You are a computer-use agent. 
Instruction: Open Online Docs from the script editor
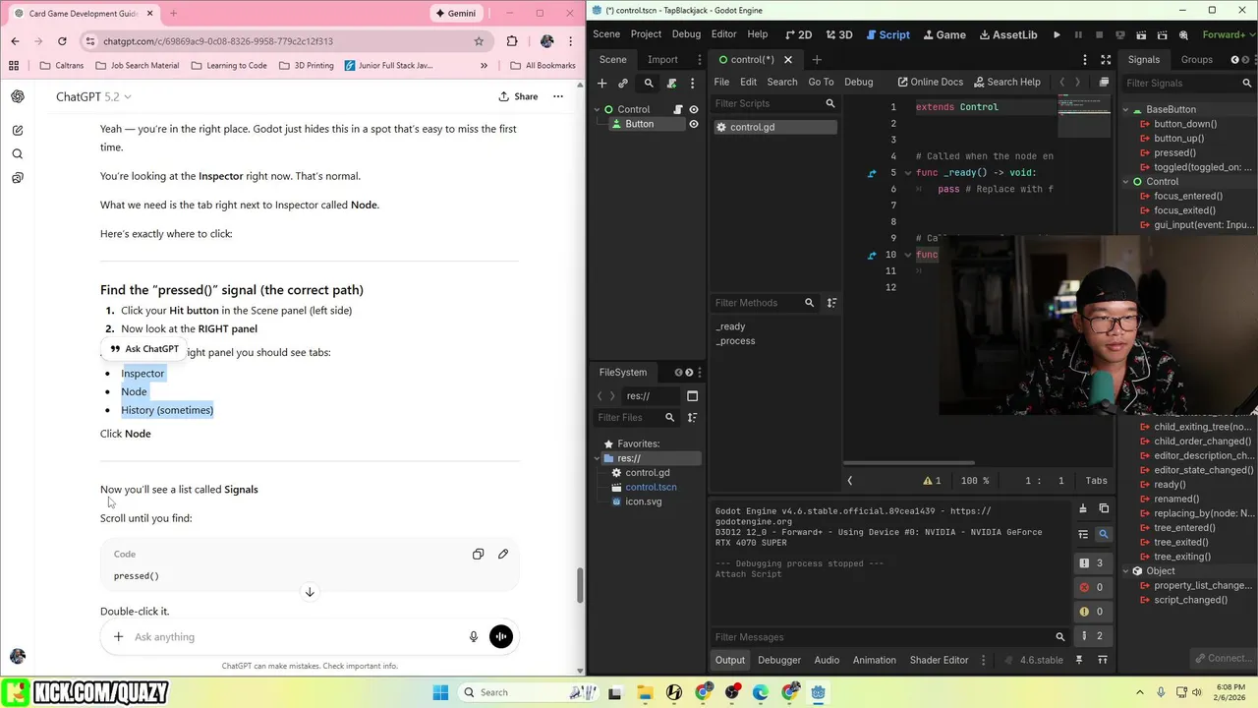[x=930, y=83]
